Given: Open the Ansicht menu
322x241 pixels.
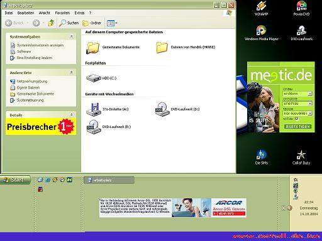Looking at the screenshot, I should [45, 13].
